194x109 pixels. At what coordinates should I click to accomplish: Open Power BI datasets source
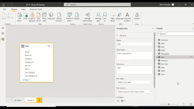(32, 17)
